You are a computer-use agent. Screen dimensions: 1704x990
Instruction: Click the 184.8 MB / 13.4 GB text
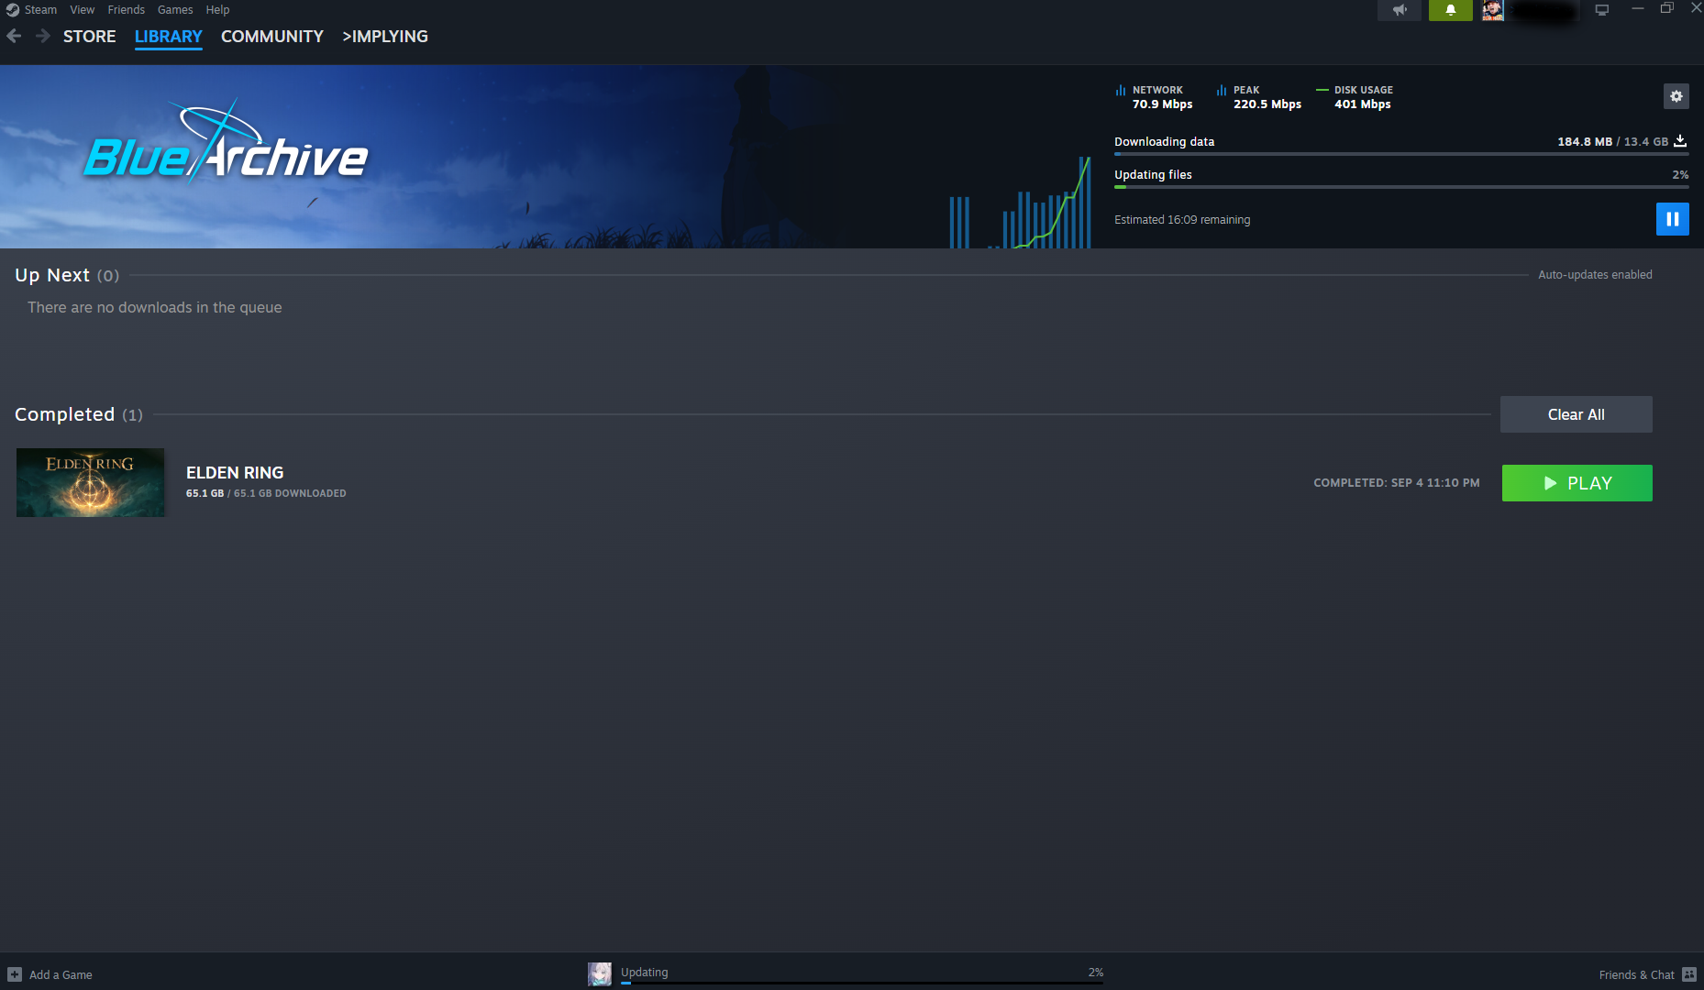coord(1612,141)
